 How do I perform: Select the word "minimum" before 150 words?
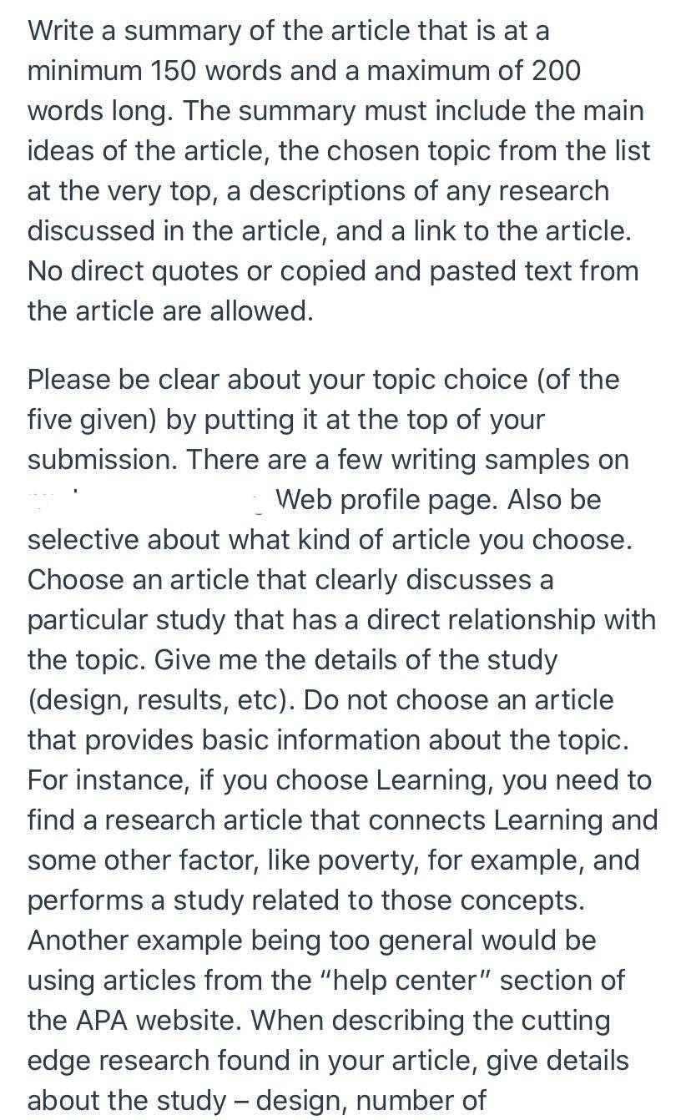click(x=84, y=71)
